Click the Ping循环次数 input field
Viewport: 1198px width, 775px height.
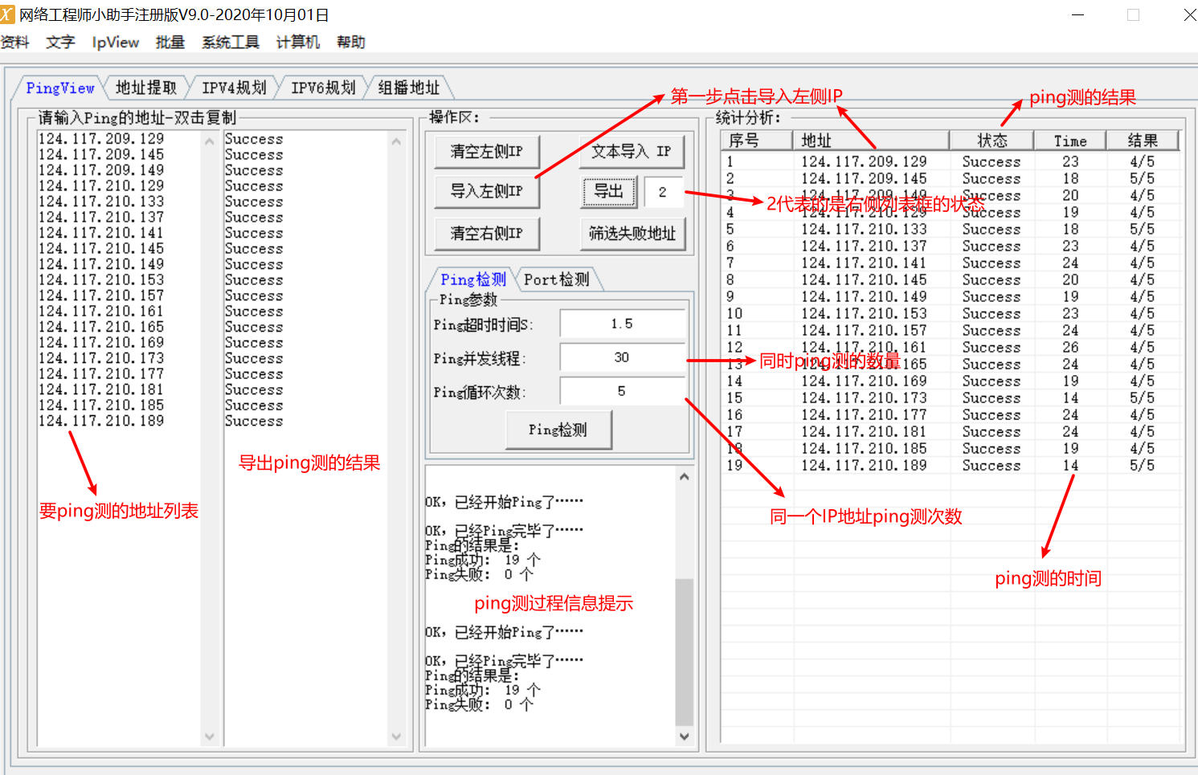pos(621,391)
